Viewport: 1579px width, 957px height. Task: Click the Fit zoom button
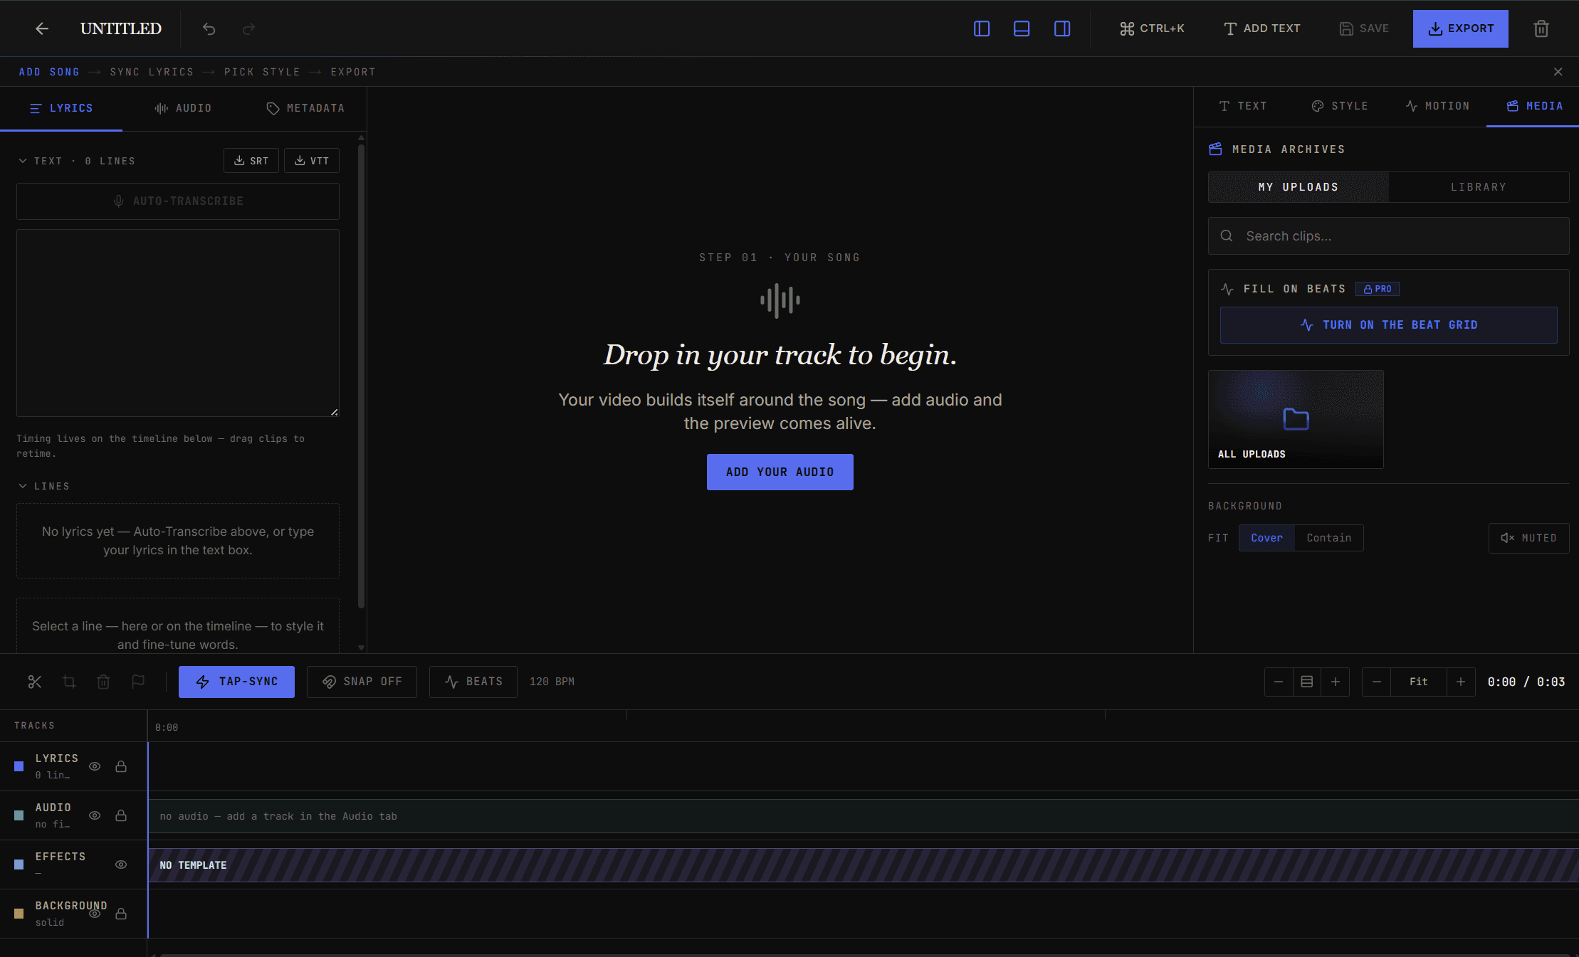point(1419,682)
